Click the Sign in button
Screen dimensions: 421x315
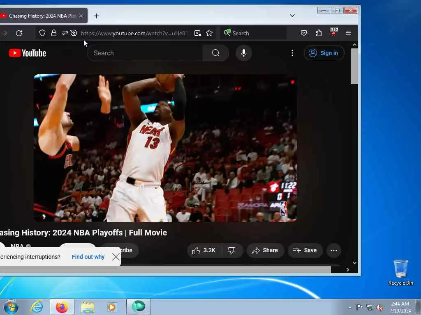(324, 53)
